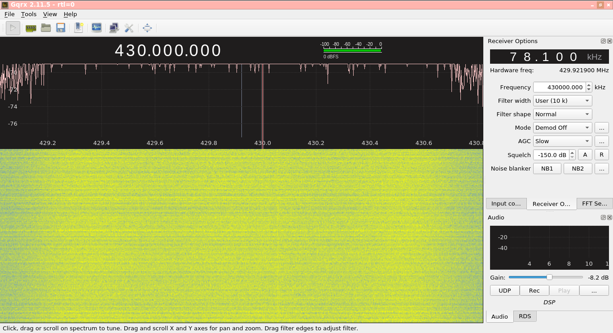This screenshot has height=333, width=613.
Task: Undock the Audio panel
Action: click(603, 217)
